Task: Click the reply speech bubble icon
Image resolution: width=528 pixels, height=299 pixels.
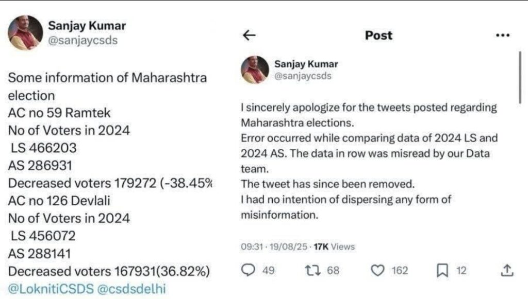Action: (x=249, y=270)
